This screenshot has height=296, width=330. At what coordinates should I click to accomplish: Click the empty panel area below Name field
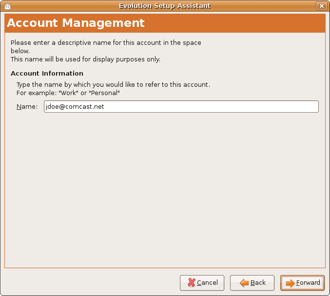pyautogui.click(x=165, y=190)
